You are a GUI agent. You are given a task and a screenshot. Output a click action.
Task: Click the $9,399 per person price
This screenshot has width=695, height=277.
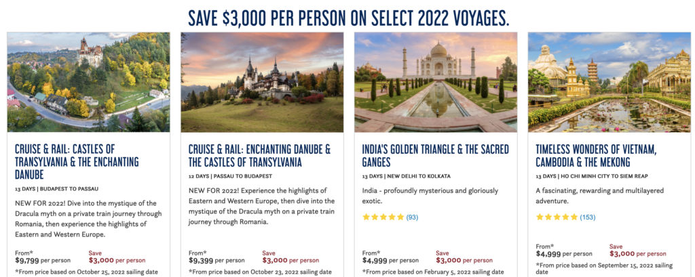click(x=217, y=260)
